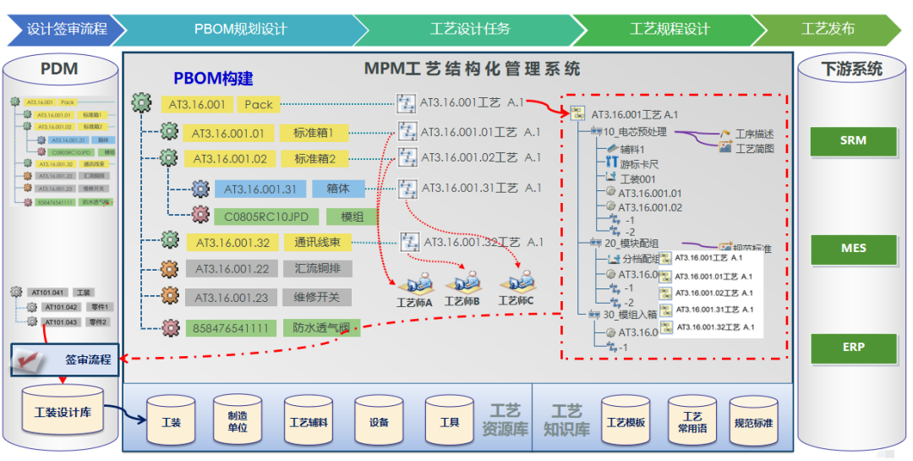Select the 工序描述 icon
913x461 pixels.
point(725,134)
